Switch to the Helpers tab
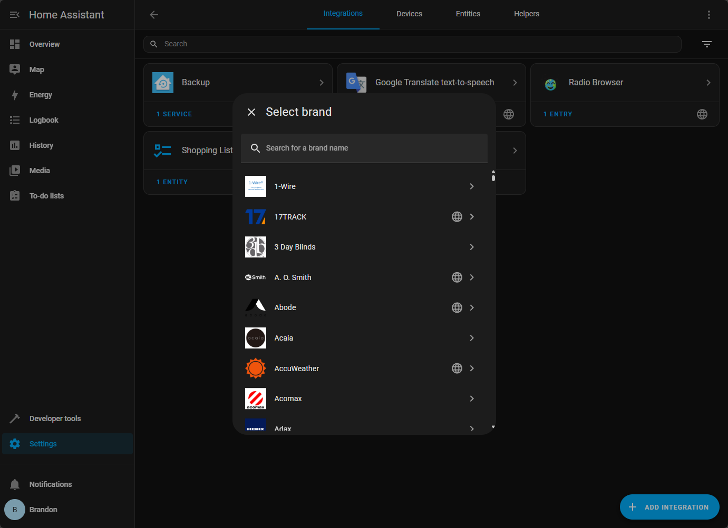 tap(526, 14)
